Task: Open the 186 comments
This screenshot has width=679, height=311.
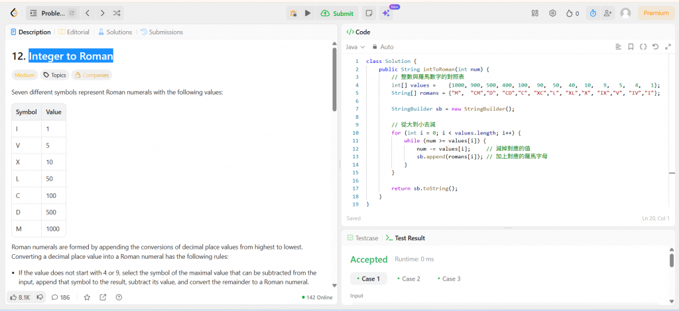Action: click(x=60, y=297)
